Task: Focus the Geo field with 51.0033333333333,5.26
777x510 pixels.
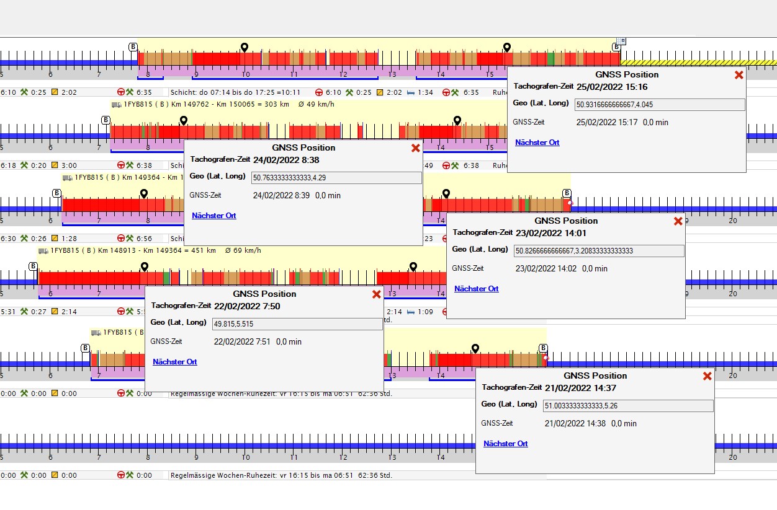Action: pyautogui.click(x=627, y=406)
